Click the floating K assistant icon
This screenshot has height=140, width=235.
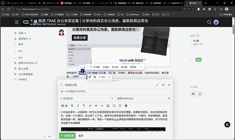click(227, 125)
